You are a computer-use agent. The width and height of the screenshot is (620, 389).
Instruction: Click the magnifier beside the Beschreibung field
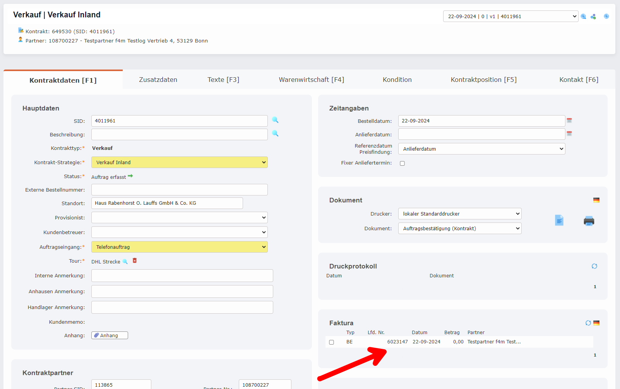point(275,134)
